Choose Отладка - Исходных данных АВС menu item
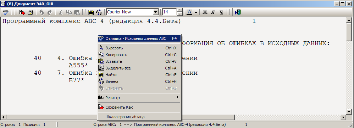The width and height of the screenshot is (354, 128). (x=139, y=38)
